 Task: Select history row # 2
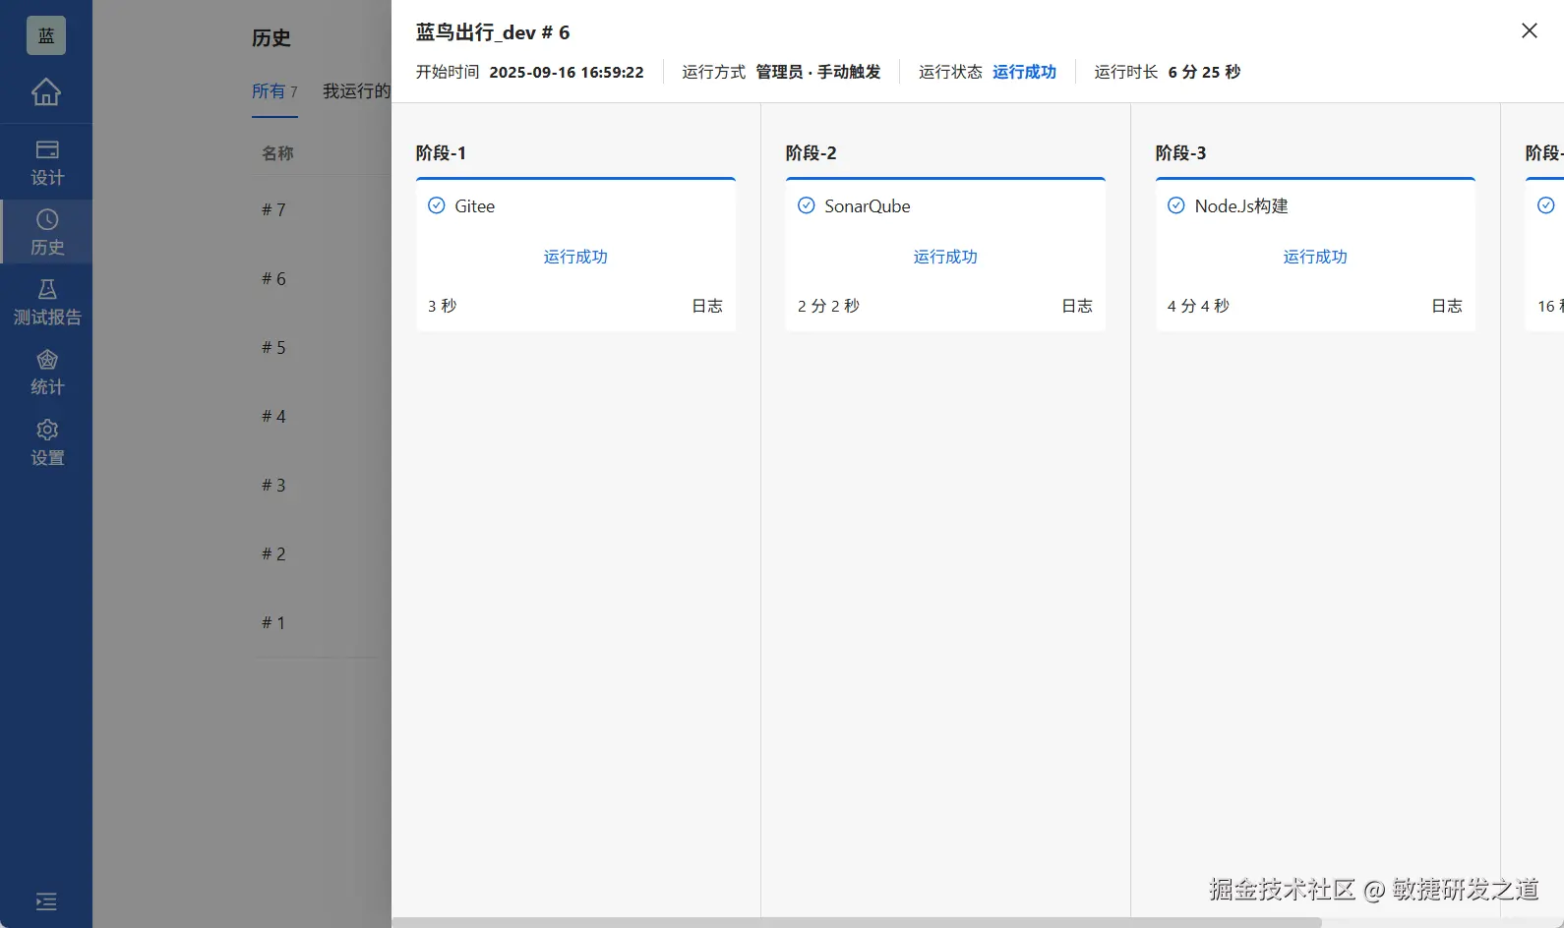tap(273, 553)
